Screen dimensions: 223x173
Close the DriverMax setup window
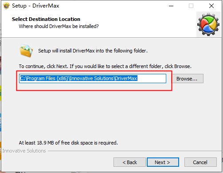click(211, 6)
